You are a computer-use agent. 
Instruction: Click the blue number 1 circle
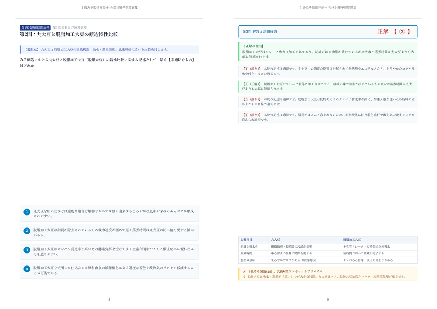coord(27,212)
